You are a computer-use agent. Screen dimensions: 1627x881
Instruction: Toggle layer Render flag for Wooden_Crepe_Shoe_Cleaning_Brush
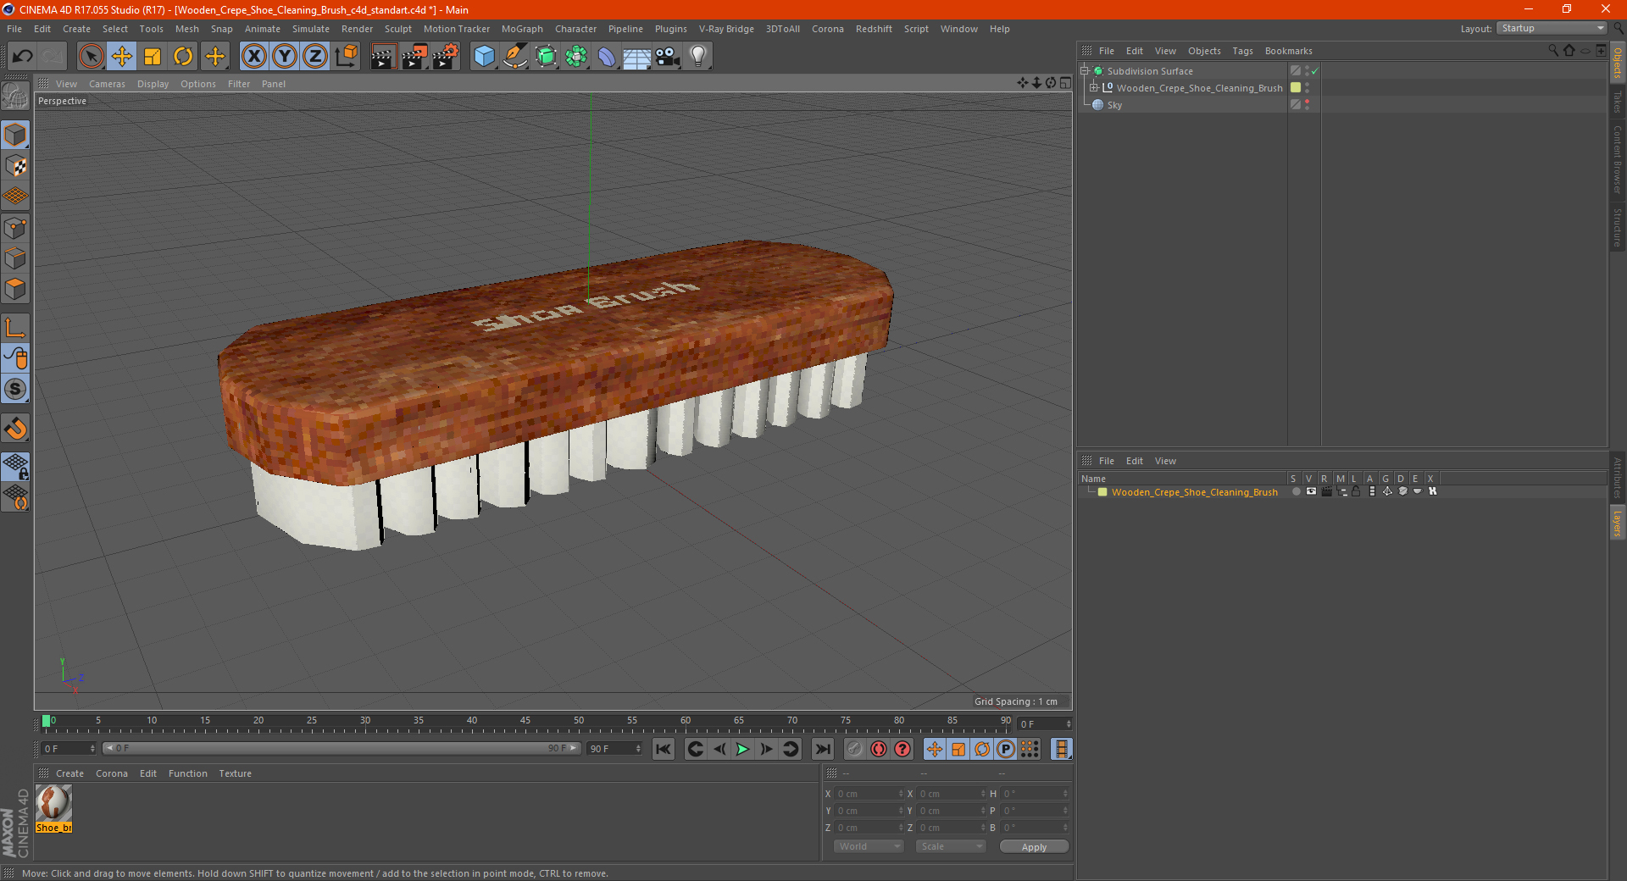click(1326, 491)
